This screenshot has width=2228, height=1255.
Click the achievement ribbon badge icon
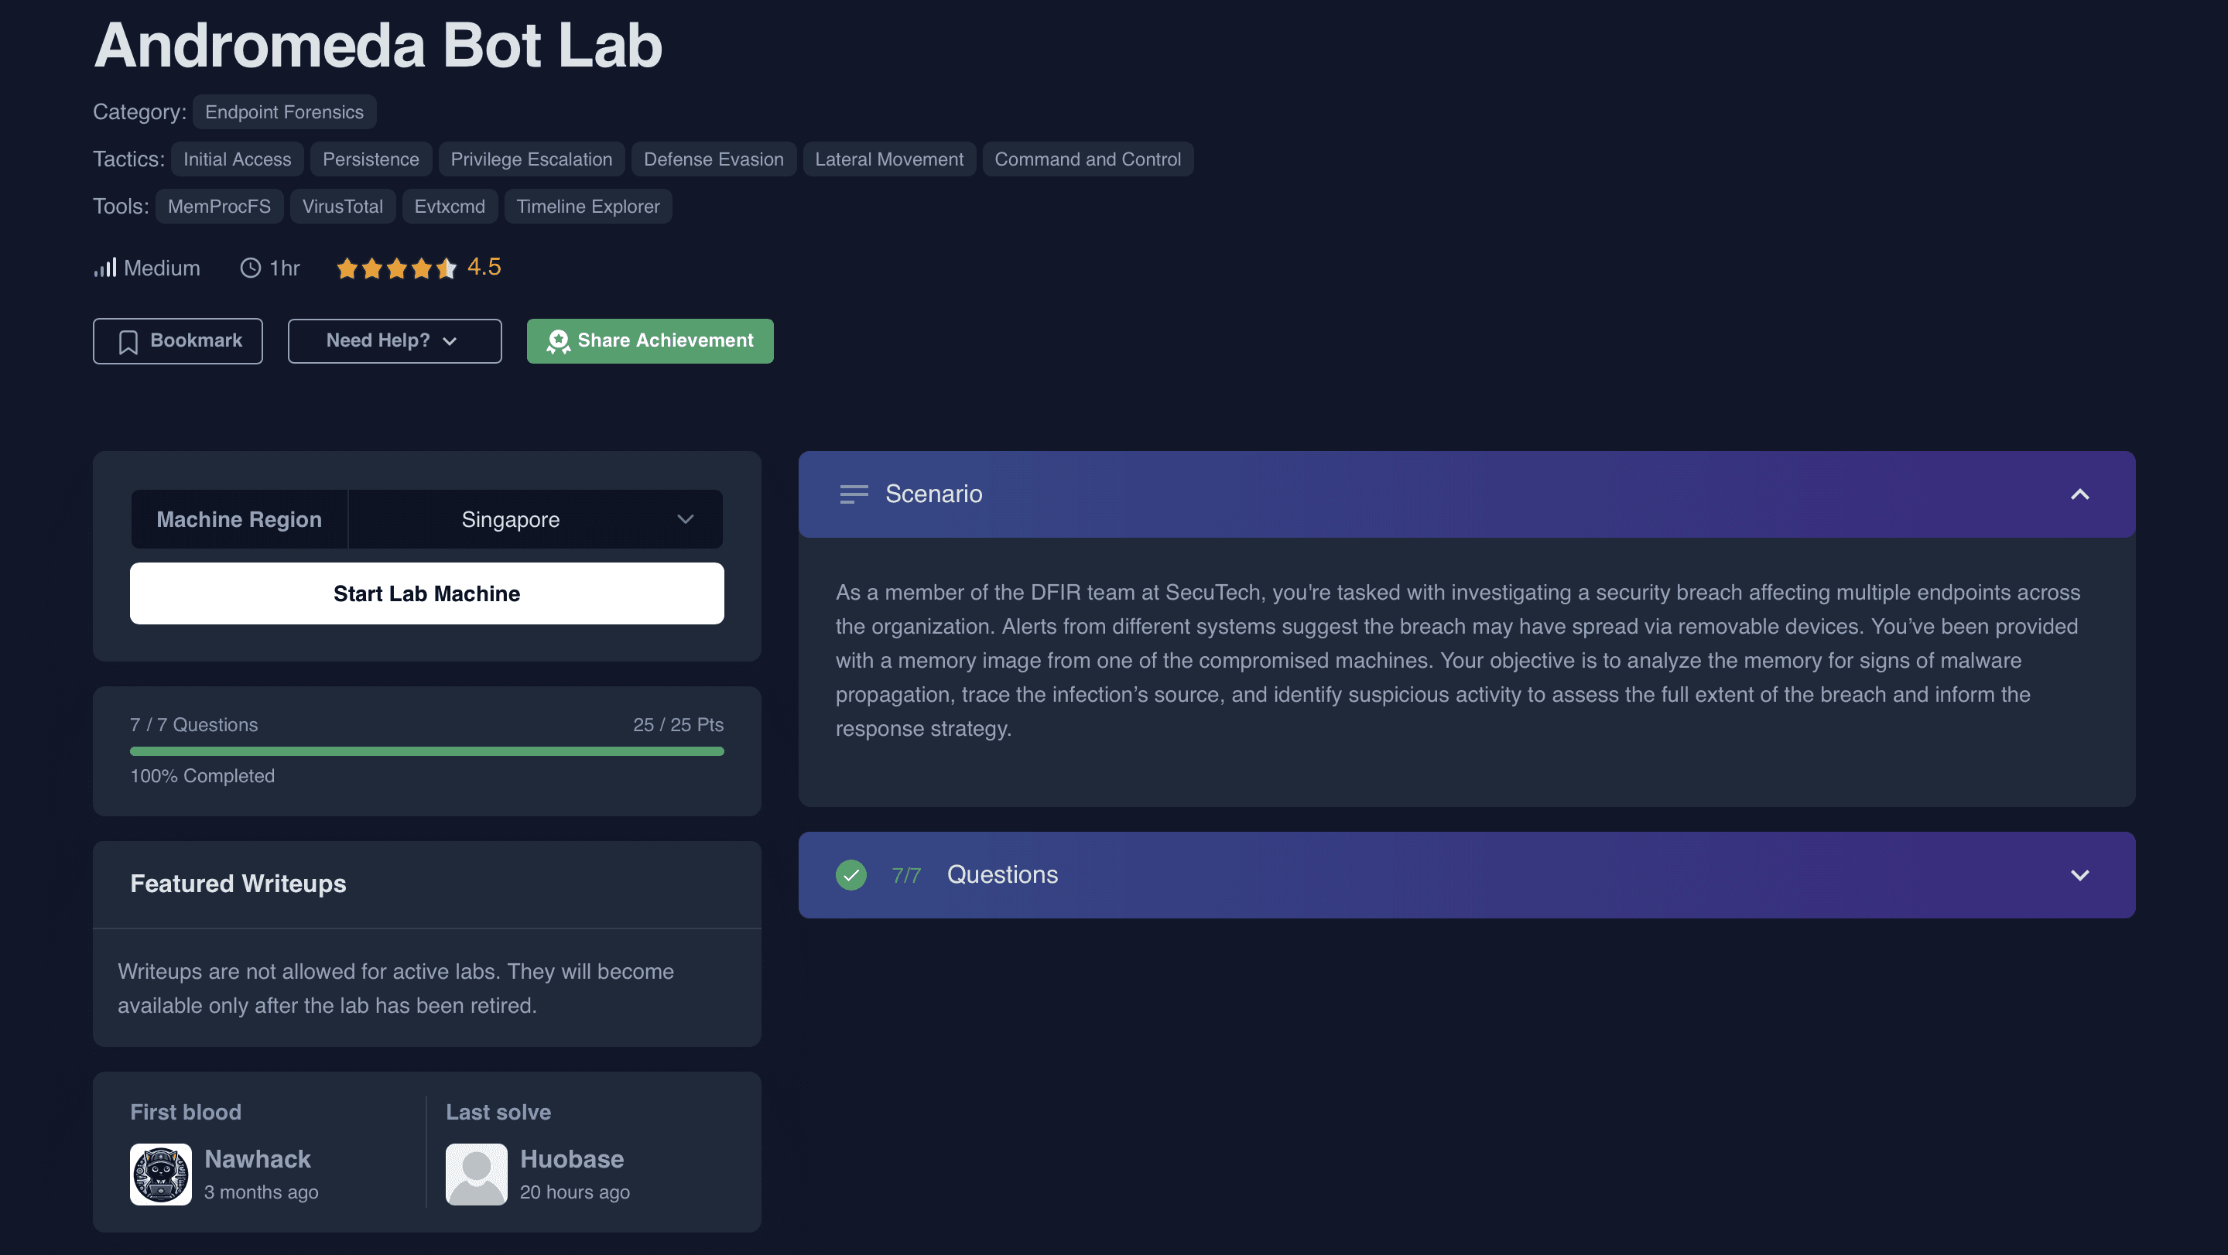(x=559, y=342)
